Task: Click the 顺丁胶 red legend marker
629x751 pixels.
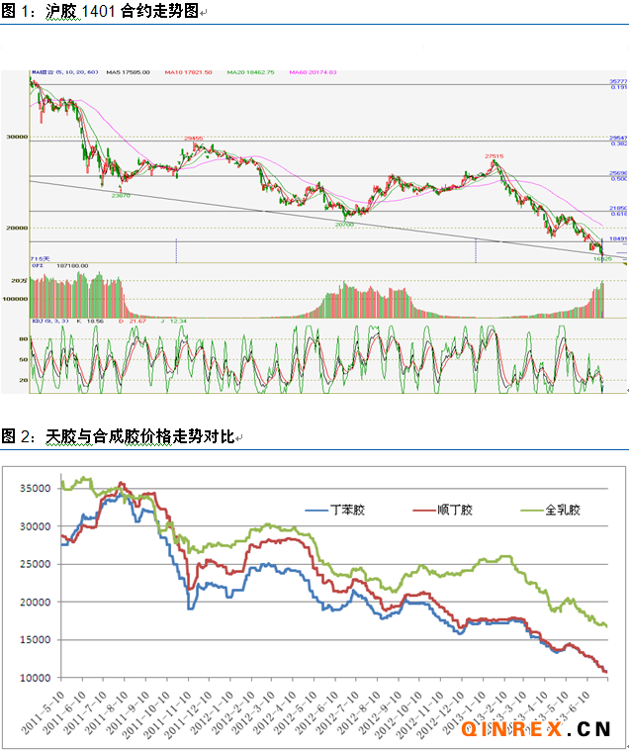Action: 425,512
